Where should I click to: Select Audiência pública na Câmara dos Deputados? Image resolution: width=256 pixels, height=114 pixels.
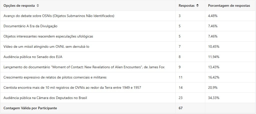coord(45,98)
